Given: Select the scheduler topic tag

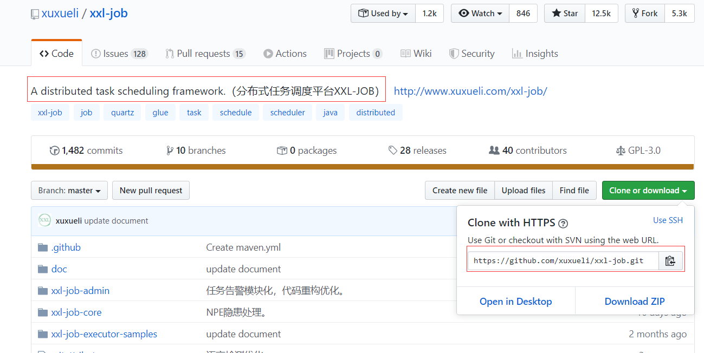Looking at the screenshot, I should click(288, 113).
